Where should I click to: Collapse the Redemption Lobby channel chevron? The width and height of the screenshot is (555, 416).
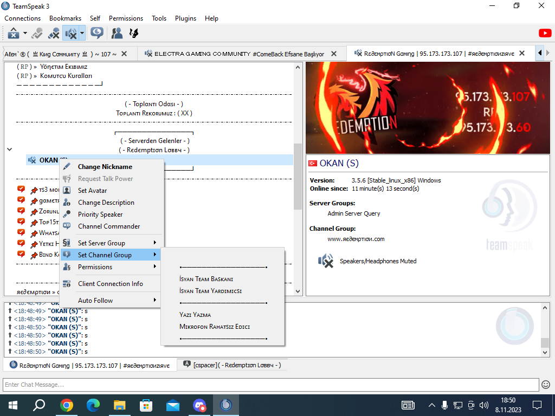10,149
